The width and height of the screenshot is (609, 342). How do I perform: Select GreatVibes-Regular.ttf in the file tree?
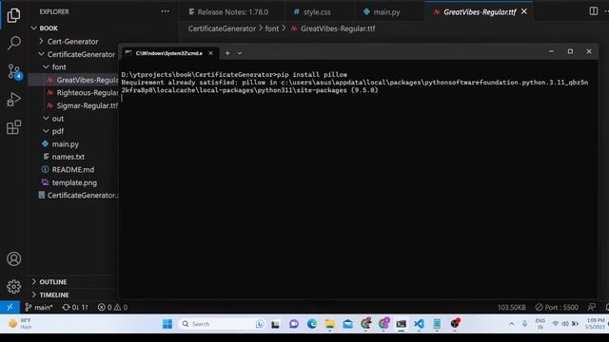coord(73,80)
